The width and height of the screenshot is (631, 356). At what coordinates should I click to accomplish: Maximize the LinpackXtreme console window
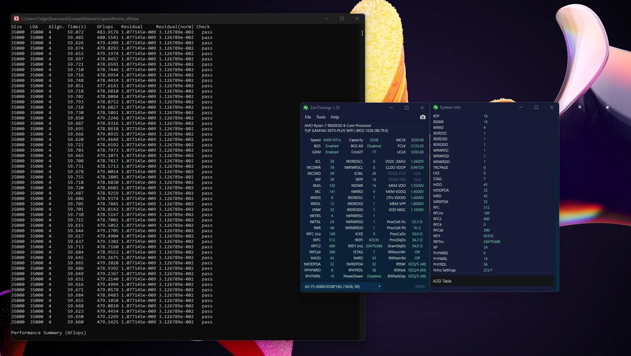tap(342, 19)
